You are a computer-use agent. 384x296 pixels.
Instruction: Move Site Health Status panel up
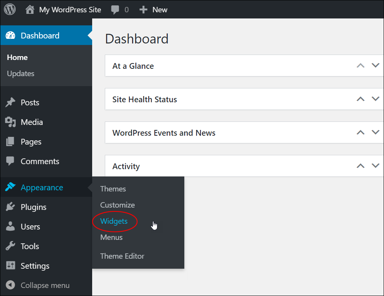(361, 99)
